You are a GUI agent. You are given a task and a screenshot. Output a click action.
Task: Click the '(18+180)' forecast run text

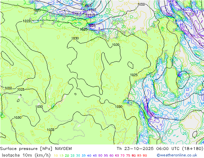point(192,149)
